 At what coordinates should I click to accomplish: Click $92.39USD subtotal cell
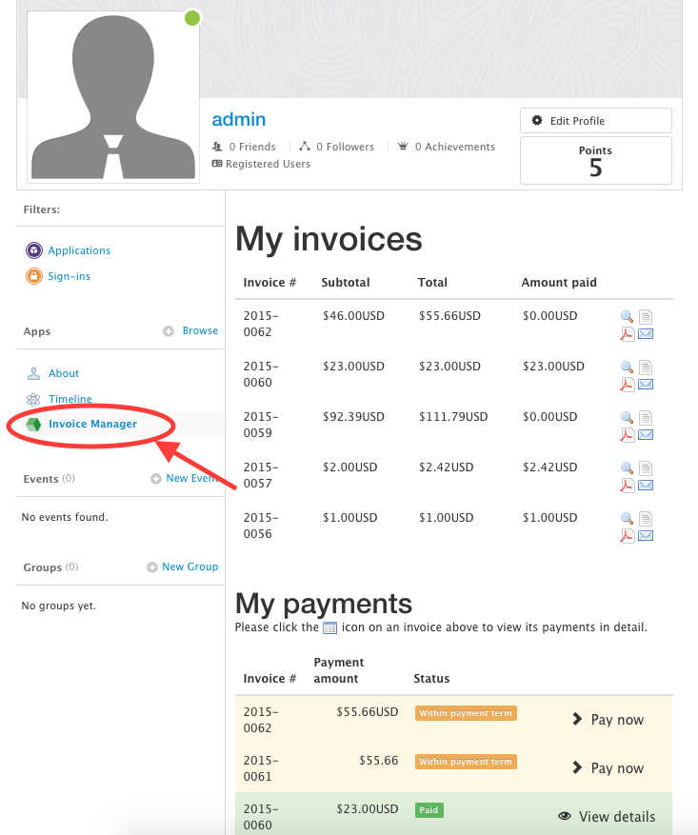(353, 416)
